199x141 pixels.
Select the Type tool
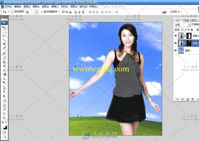point(4,92)
